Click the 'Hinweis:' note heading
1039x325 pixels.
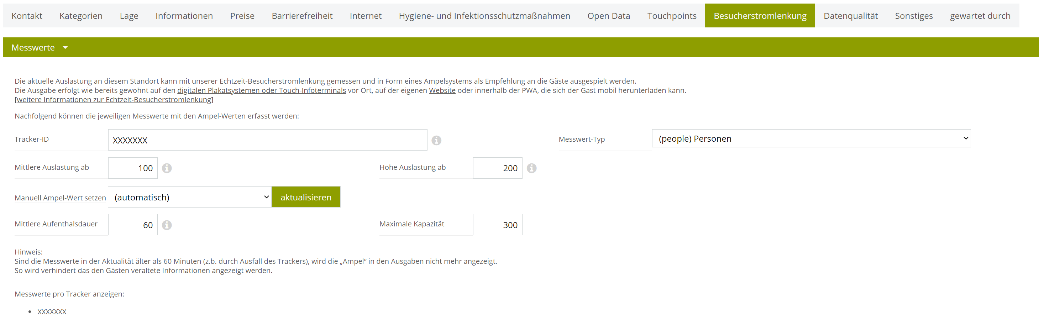[x=28, y=252]
